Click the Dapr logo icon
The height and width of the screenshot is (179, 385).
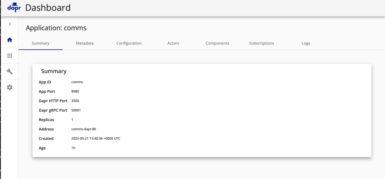(x=14, y=8)
